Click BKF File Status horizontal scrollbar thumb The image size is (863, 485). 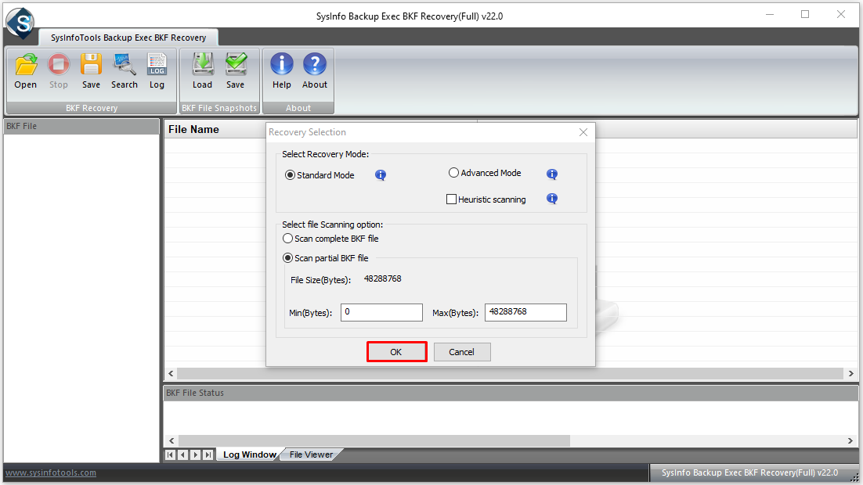(x=374, y=440)
